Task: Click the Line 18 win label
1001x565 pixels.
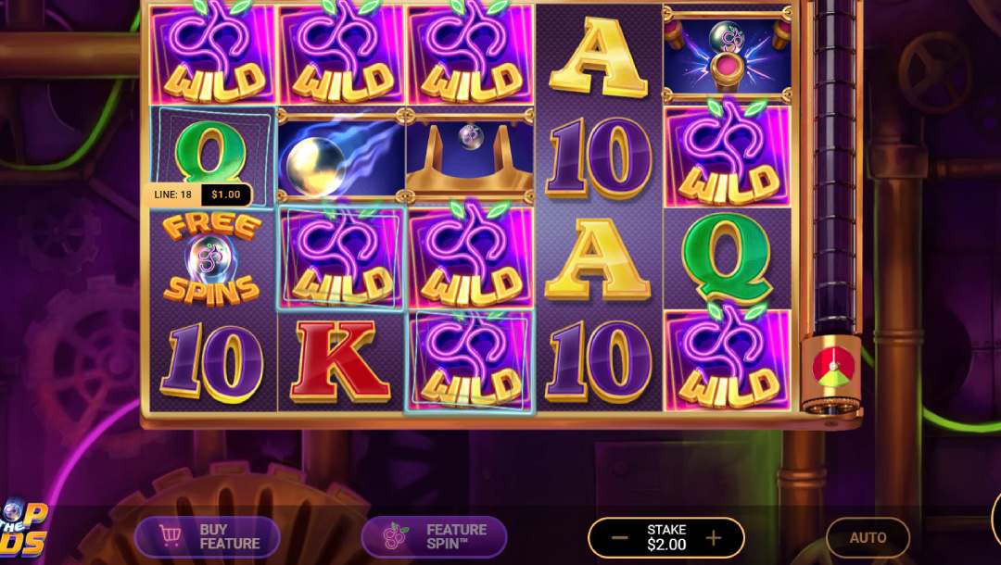Action: coord(197,195)
